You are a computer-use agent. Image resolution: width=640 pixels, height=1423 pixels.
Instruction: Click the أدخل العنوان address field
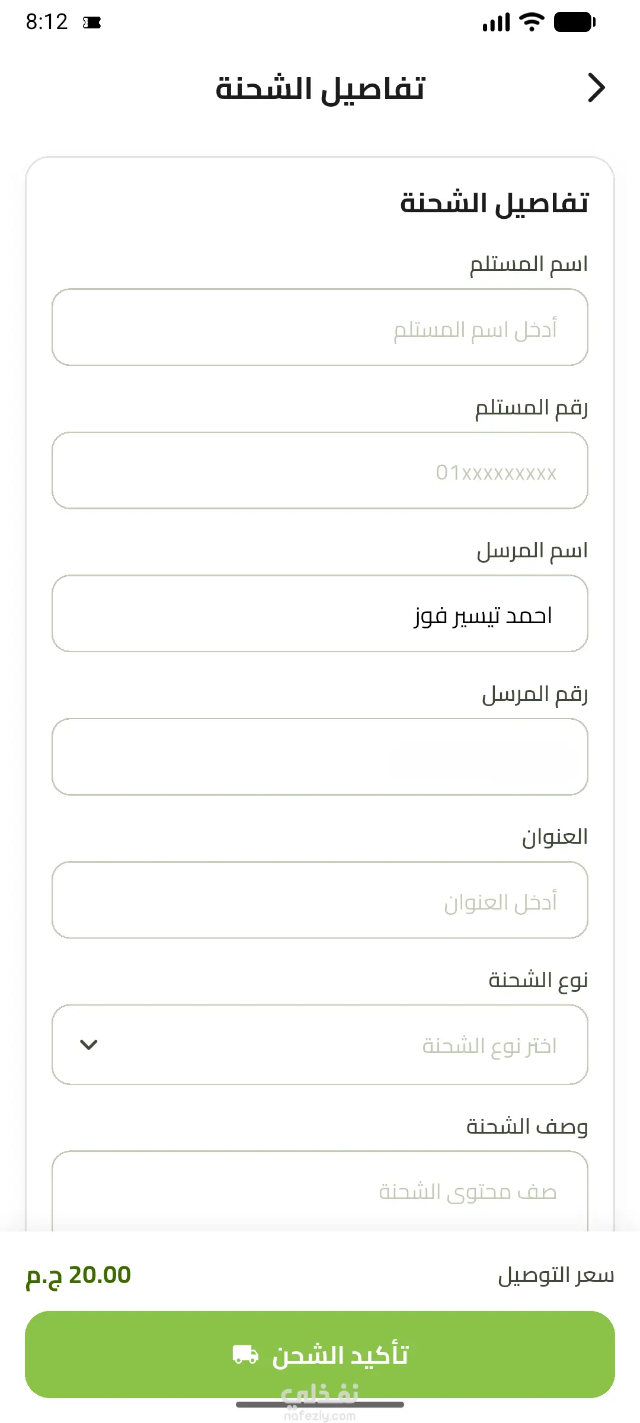pos(320,900)
